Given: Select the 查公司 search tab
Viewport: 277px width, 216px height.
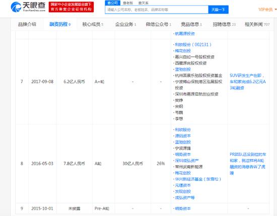Looking at the screenshot, I should click(112, 3).
